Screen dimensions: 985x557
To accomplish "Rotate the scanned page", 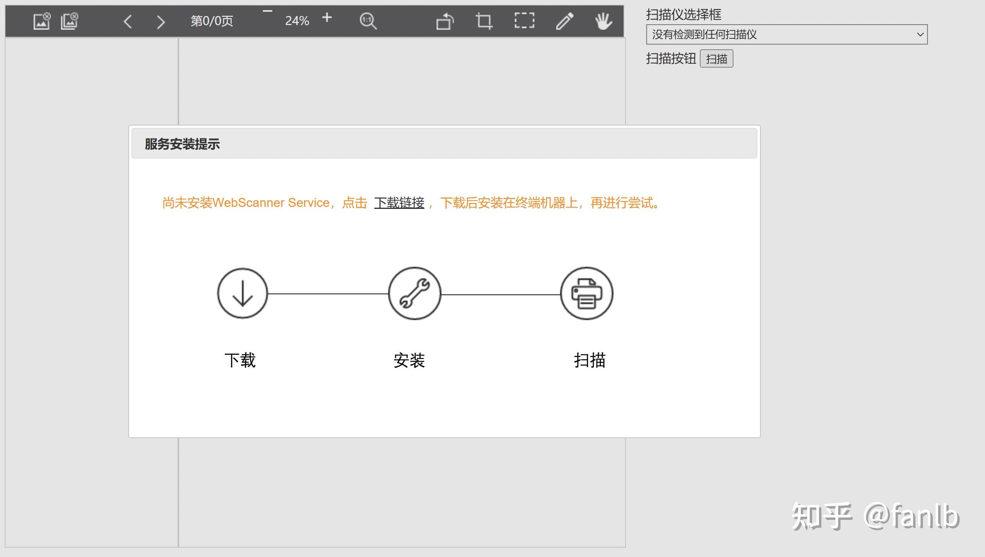I will (x=445, y=22).
